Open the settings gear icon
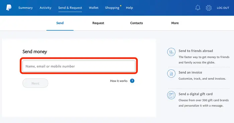The height and width of the screenshot is (123, 234). pos(209,8)
